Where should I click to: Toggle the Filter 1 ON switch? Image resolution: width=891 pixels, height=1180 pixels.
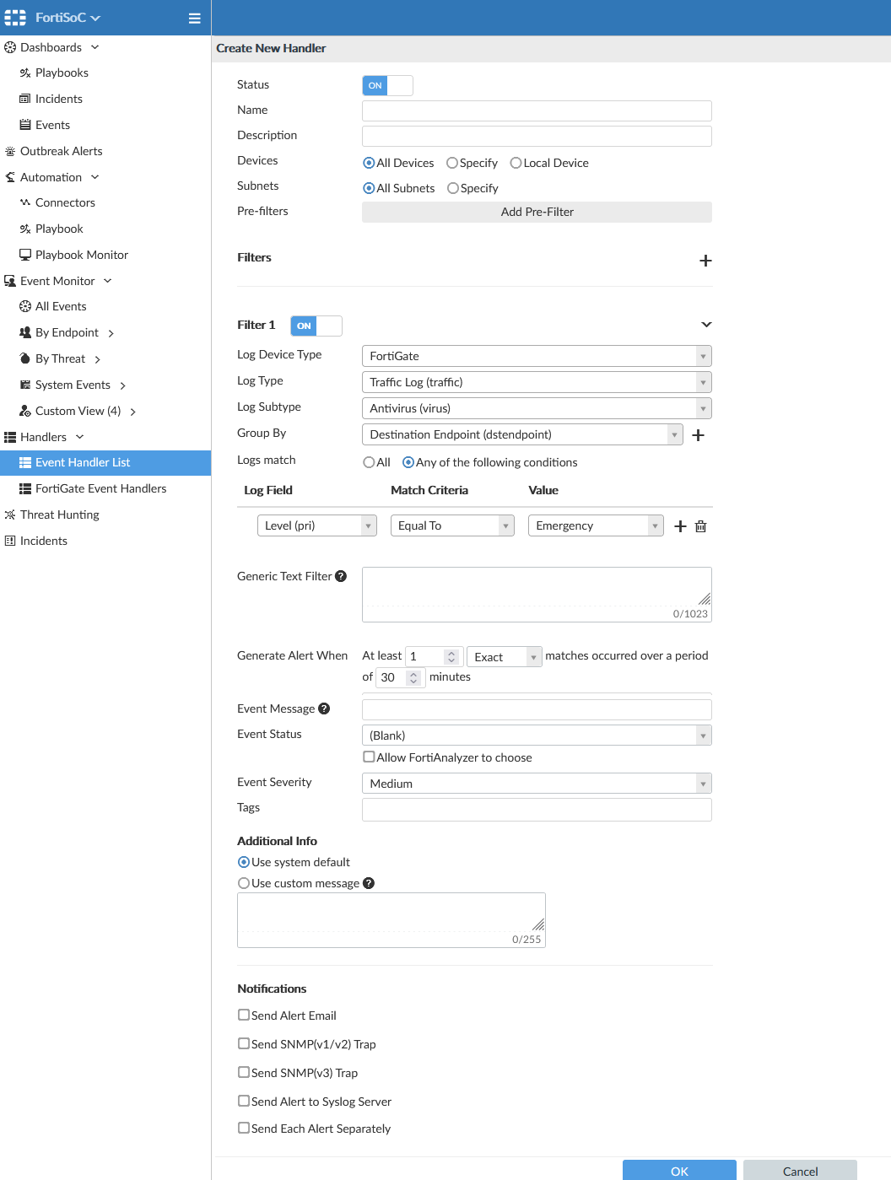click(x=316, y=326)
